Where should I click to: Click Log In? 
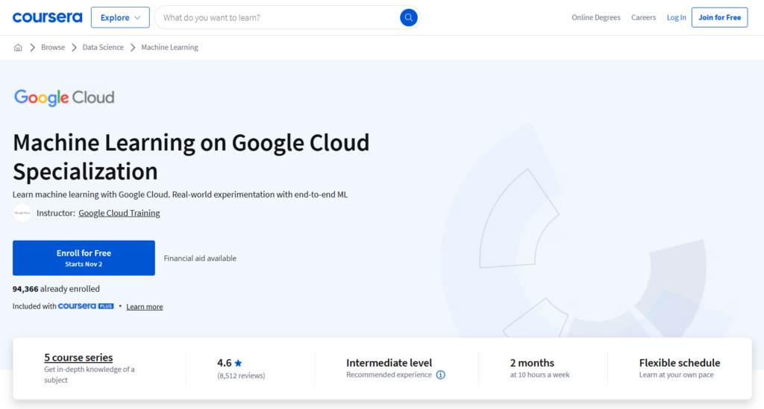[x=676, y=18]
